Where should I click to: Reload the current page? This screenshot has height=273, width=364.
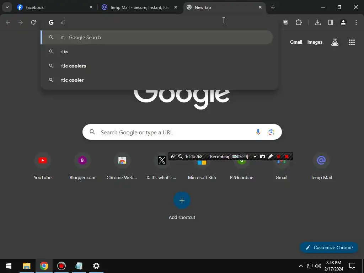click(x=33, y=22)
